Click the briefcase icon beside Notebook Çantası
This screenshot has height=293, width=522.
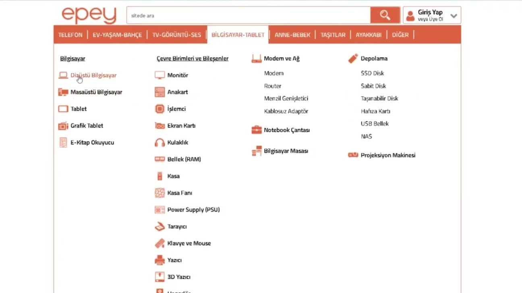[x=257, y=130]
